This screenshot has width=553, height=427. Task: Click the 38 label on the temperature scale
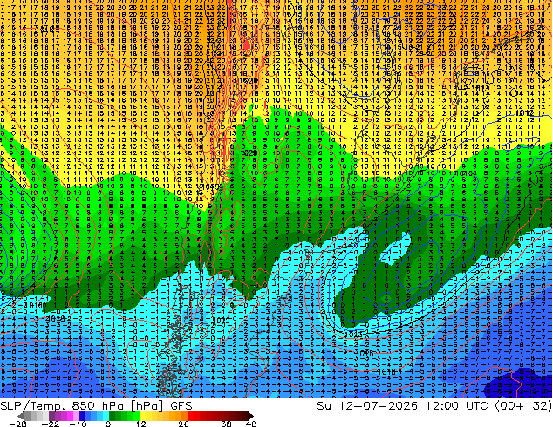coord(227,424)
